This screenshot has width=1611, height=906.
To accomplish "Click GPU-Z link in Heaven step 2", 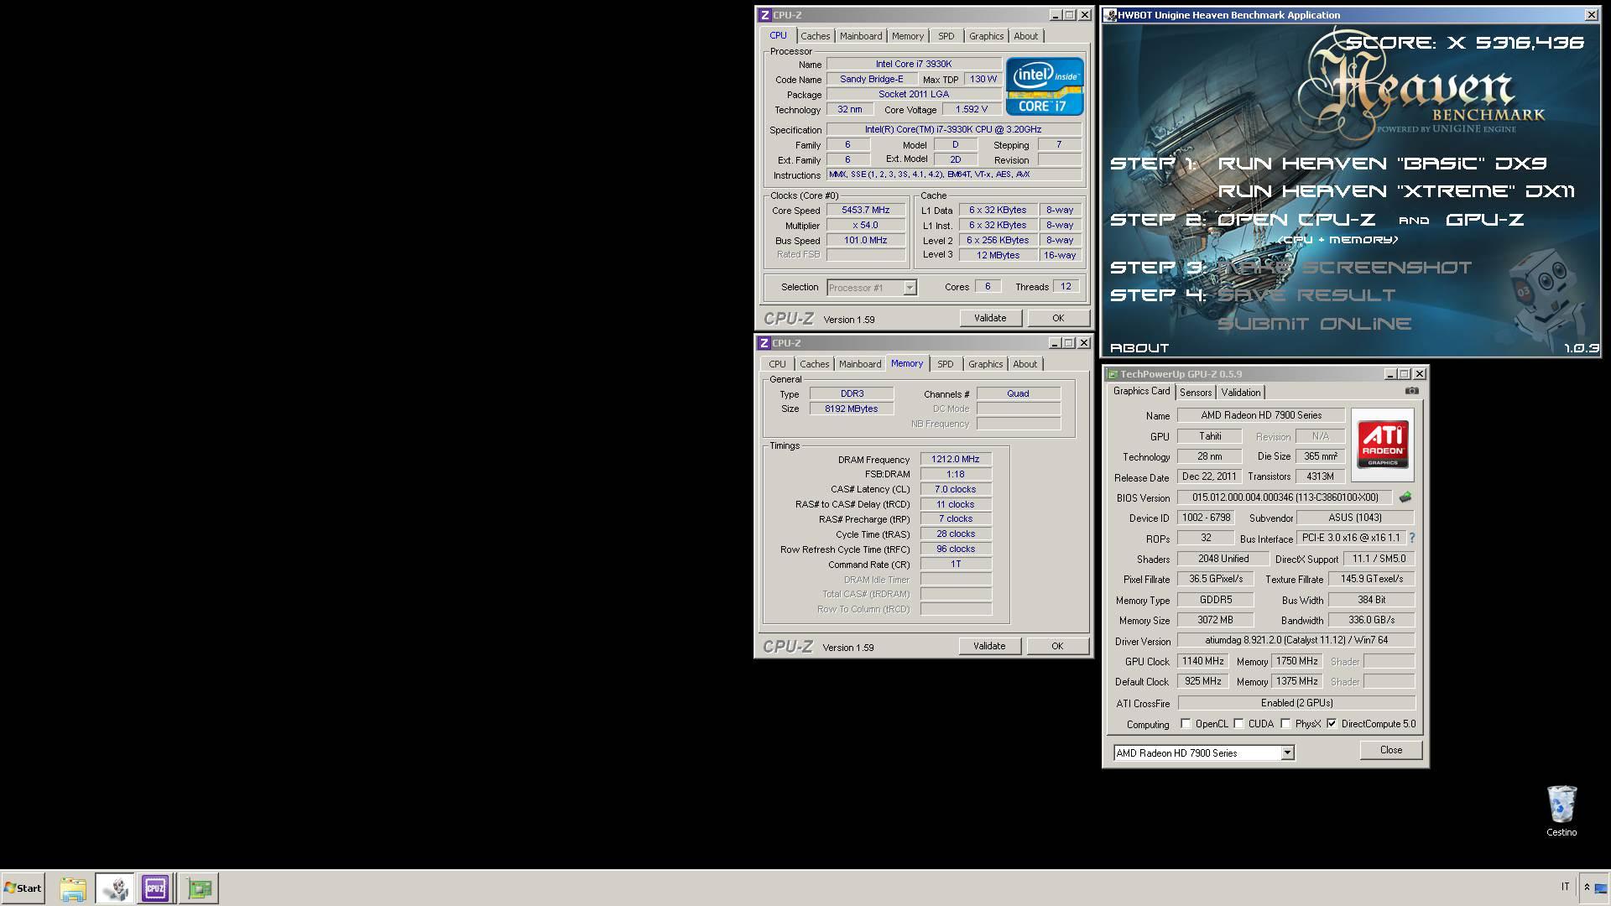I will click(x=1484, y=220).
